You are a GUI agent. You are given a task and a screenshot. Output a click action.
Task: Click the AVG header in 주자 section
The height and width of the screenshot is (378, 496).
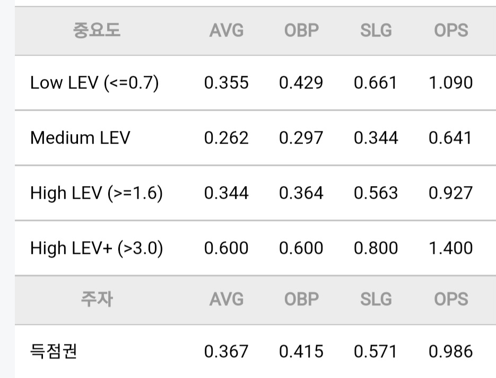[x=227, y=300]
